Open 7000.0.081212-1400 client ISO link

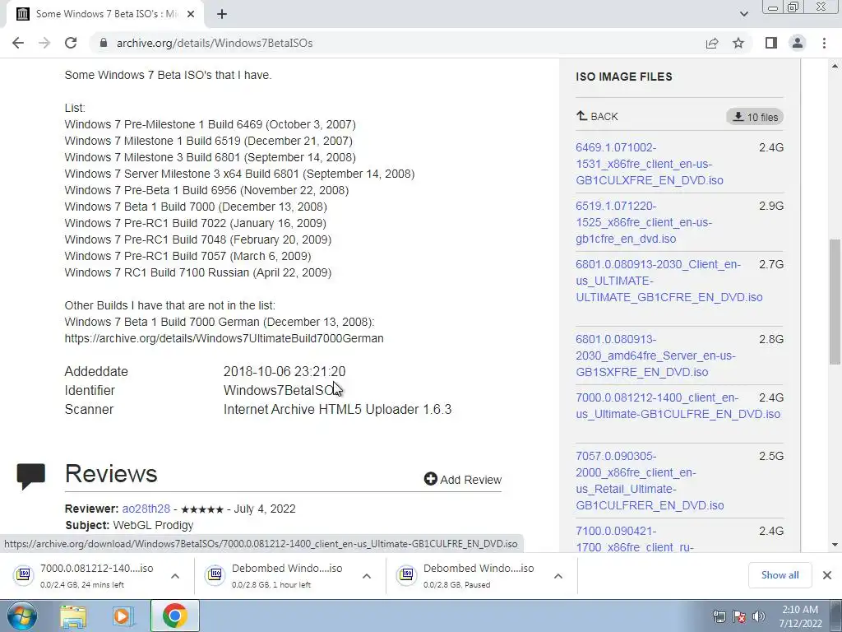[678, 406]
